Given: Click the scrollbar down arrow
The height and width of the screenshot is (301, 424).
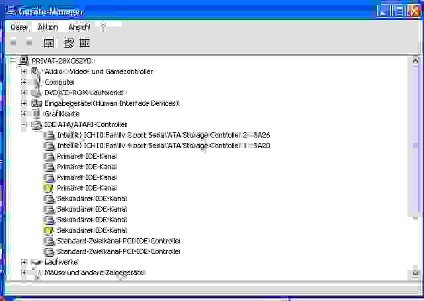Looking at the screenshot, I should (x=415, y=273).
